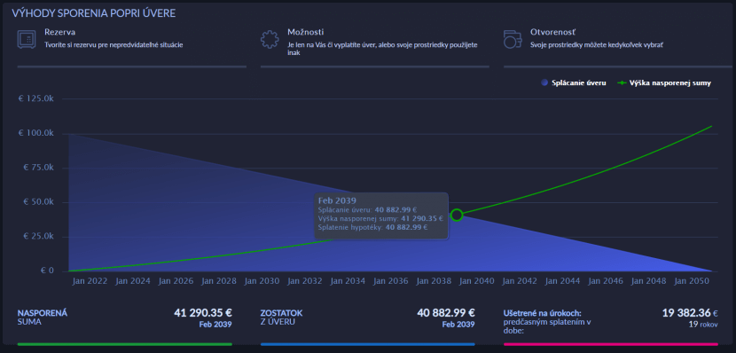
Task: Click the Jan 2034 axis label
Action: 348,280
